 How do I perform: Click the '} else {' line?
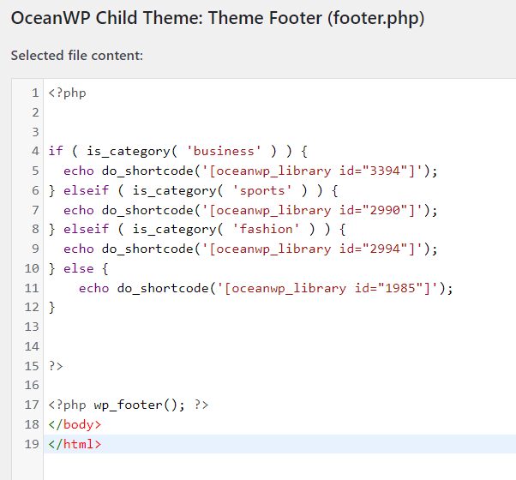tap(78, 268)
